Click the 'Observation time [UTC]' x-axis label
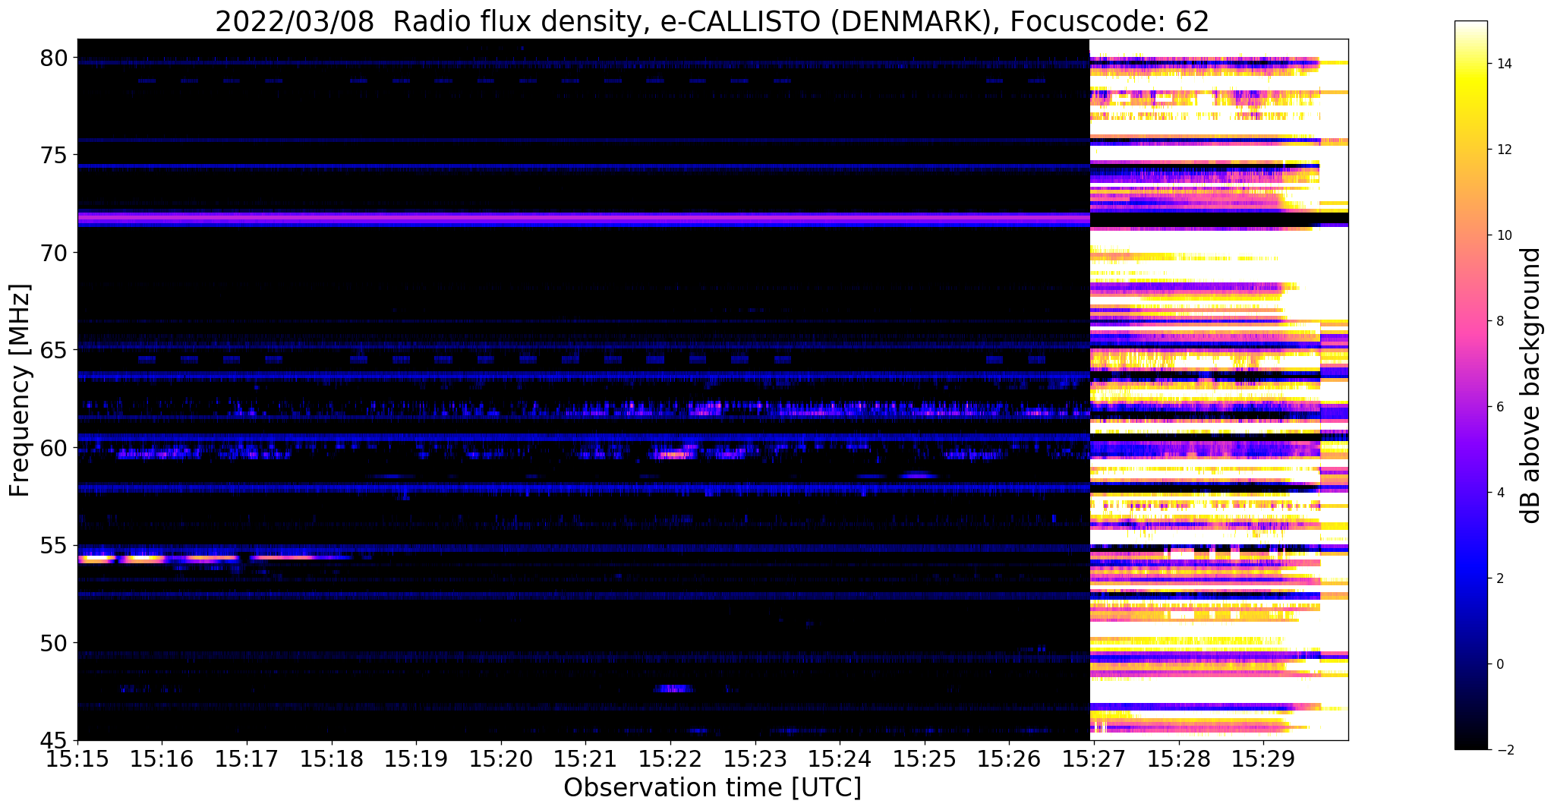The image size is (1554, 810). tap(712, 787)
